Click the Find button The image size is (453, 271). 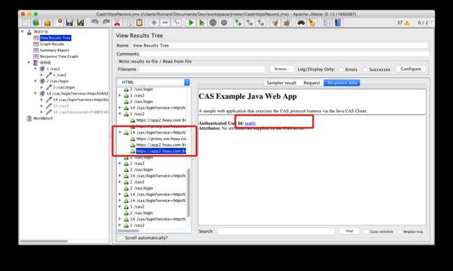(349, 231)
